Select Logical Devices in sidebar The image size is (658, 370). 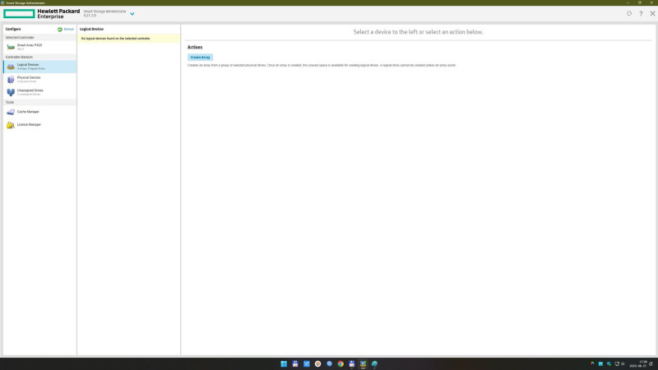tap(39, 67)
